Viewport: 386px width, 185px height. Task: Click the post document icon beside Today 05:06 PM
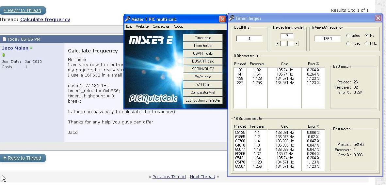4,39
